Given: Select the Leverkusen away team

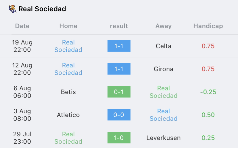Looking at the screenshot, I should coord(163,138).
